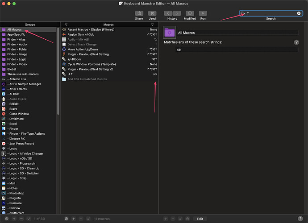Open macros list gear menu

[x=66, y=219]
